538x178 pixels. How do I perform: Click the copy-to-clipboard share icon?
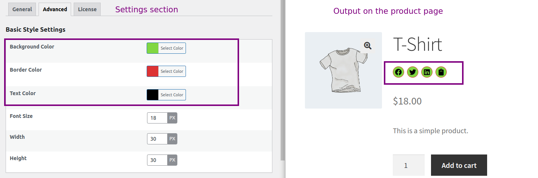pyautogui.click(x=441, y=72)
